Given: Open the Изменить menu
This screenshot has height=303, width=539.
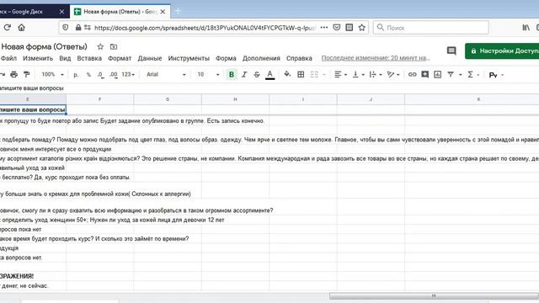Looking at the screenshot, I should click(x=38, y=58).
